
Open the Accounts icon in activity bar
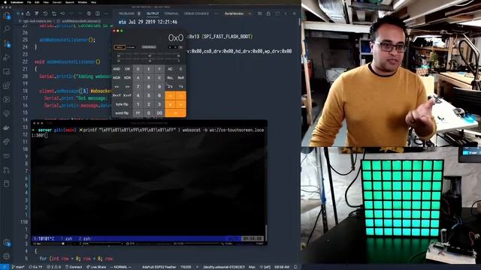7,243
